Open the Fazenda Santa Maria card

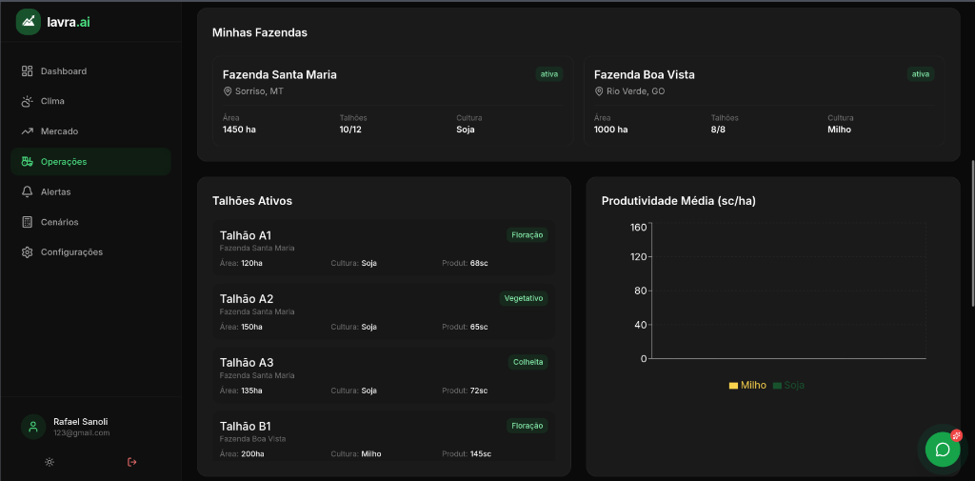pyautogui.click(x=391, y=100)
